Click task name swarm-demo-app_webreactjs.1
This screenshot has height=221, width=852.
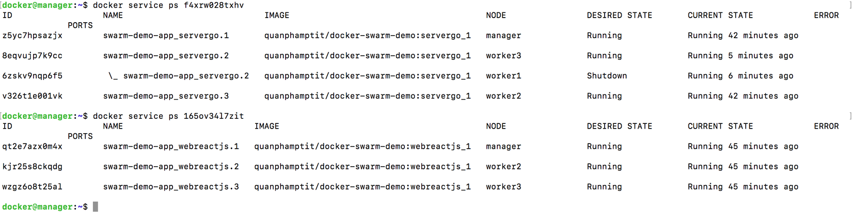point(171,147)
